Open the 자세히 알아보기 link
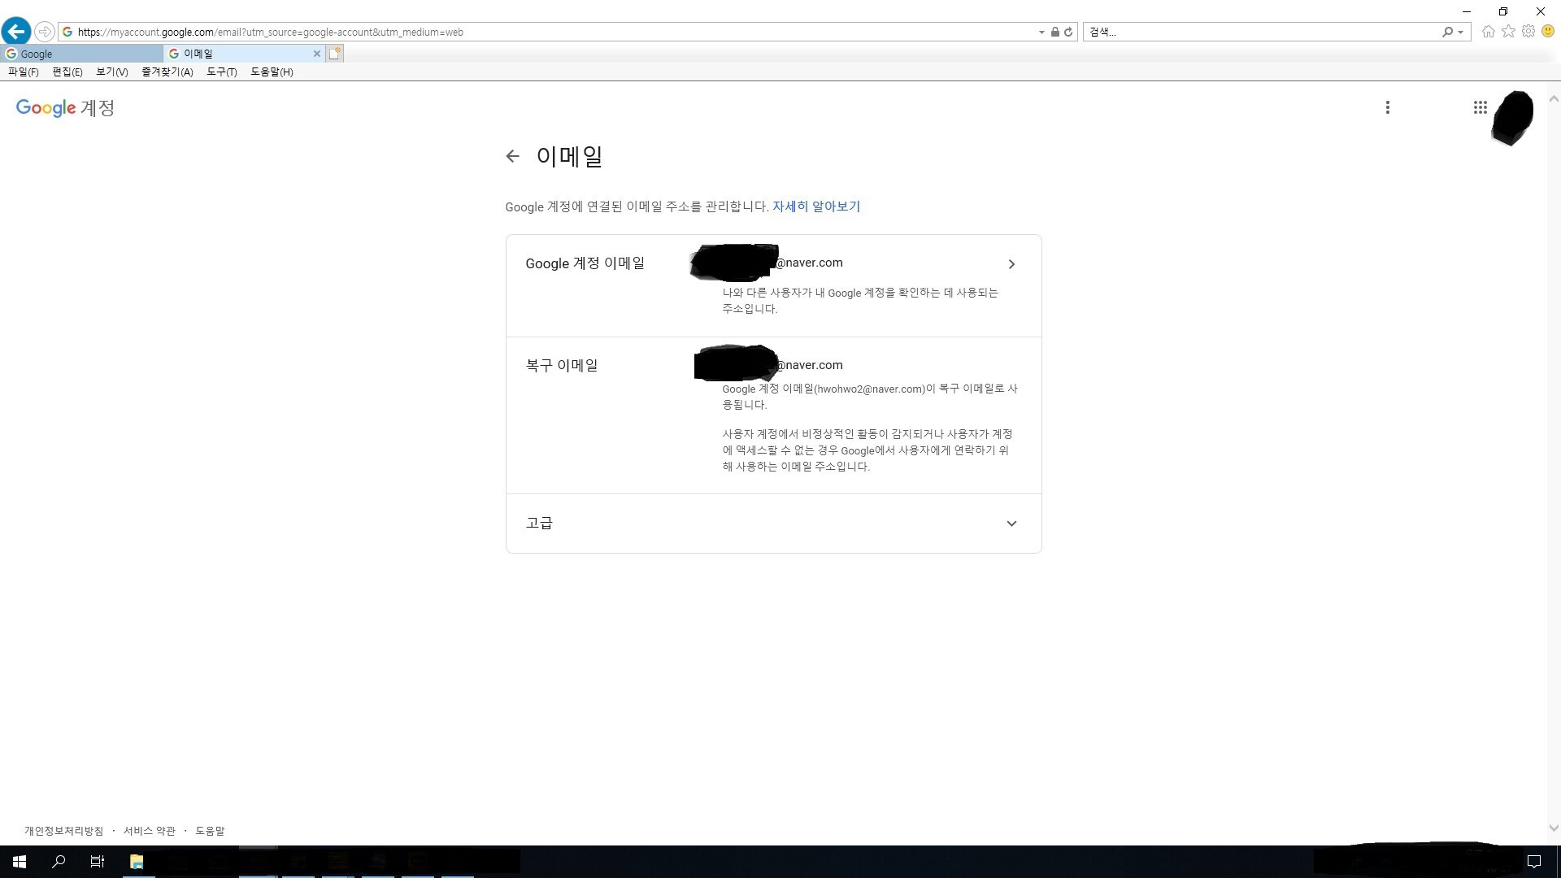This screenshot has height=878, width=1561. coord(816,206)
